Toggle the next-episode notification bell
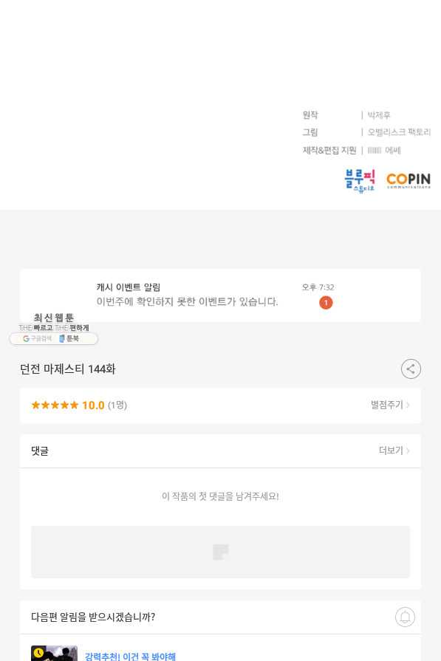Screen dimensions: 441x661 point(405,617)
